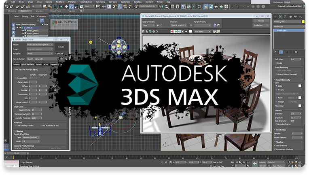Screen dimensions: 309x175
Task: Open the RGB Alpha channel dropdown
Action: [203, 31]
